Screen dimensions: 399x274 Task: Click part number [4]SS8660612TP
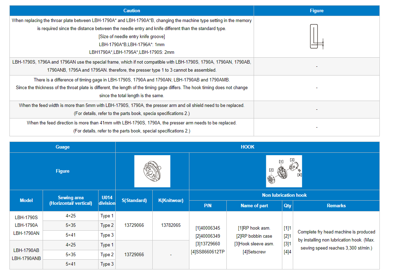pyautogui.click(x=208, y=252)
